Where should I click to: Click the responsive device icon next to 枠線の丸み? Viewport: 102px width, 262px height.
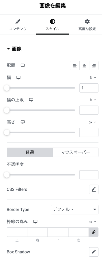coord(35,222)
